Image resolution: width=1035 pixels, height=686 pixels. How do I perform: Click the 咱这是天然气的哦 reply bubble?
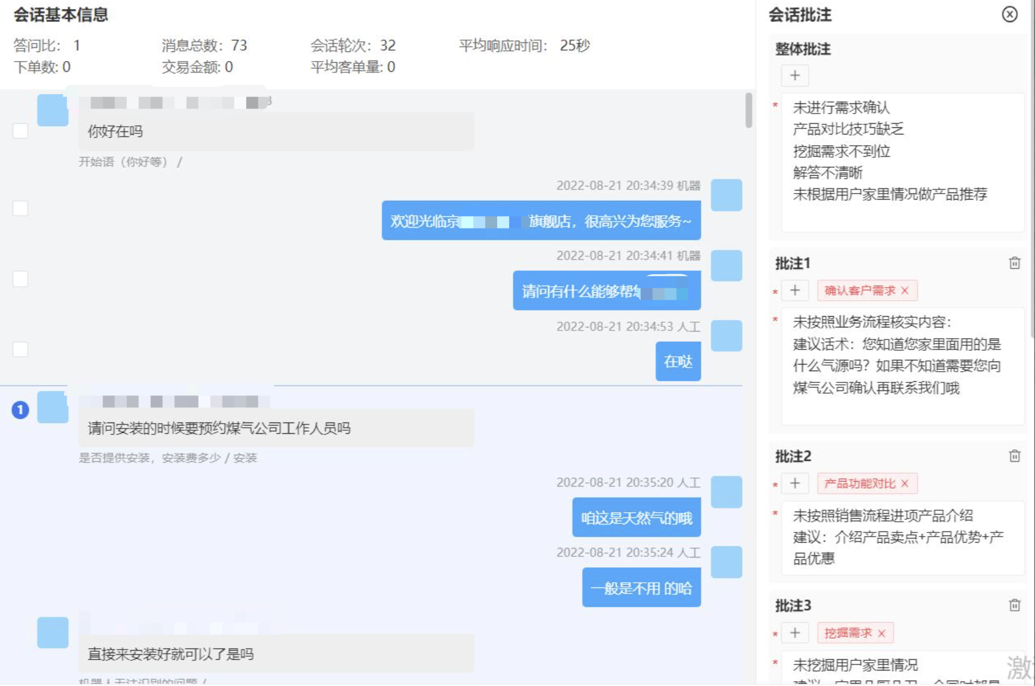636,517
